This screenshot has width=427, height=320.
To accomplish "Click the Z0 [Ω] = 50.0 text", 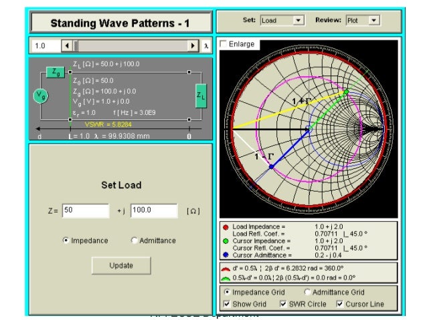I will (93, 81).
